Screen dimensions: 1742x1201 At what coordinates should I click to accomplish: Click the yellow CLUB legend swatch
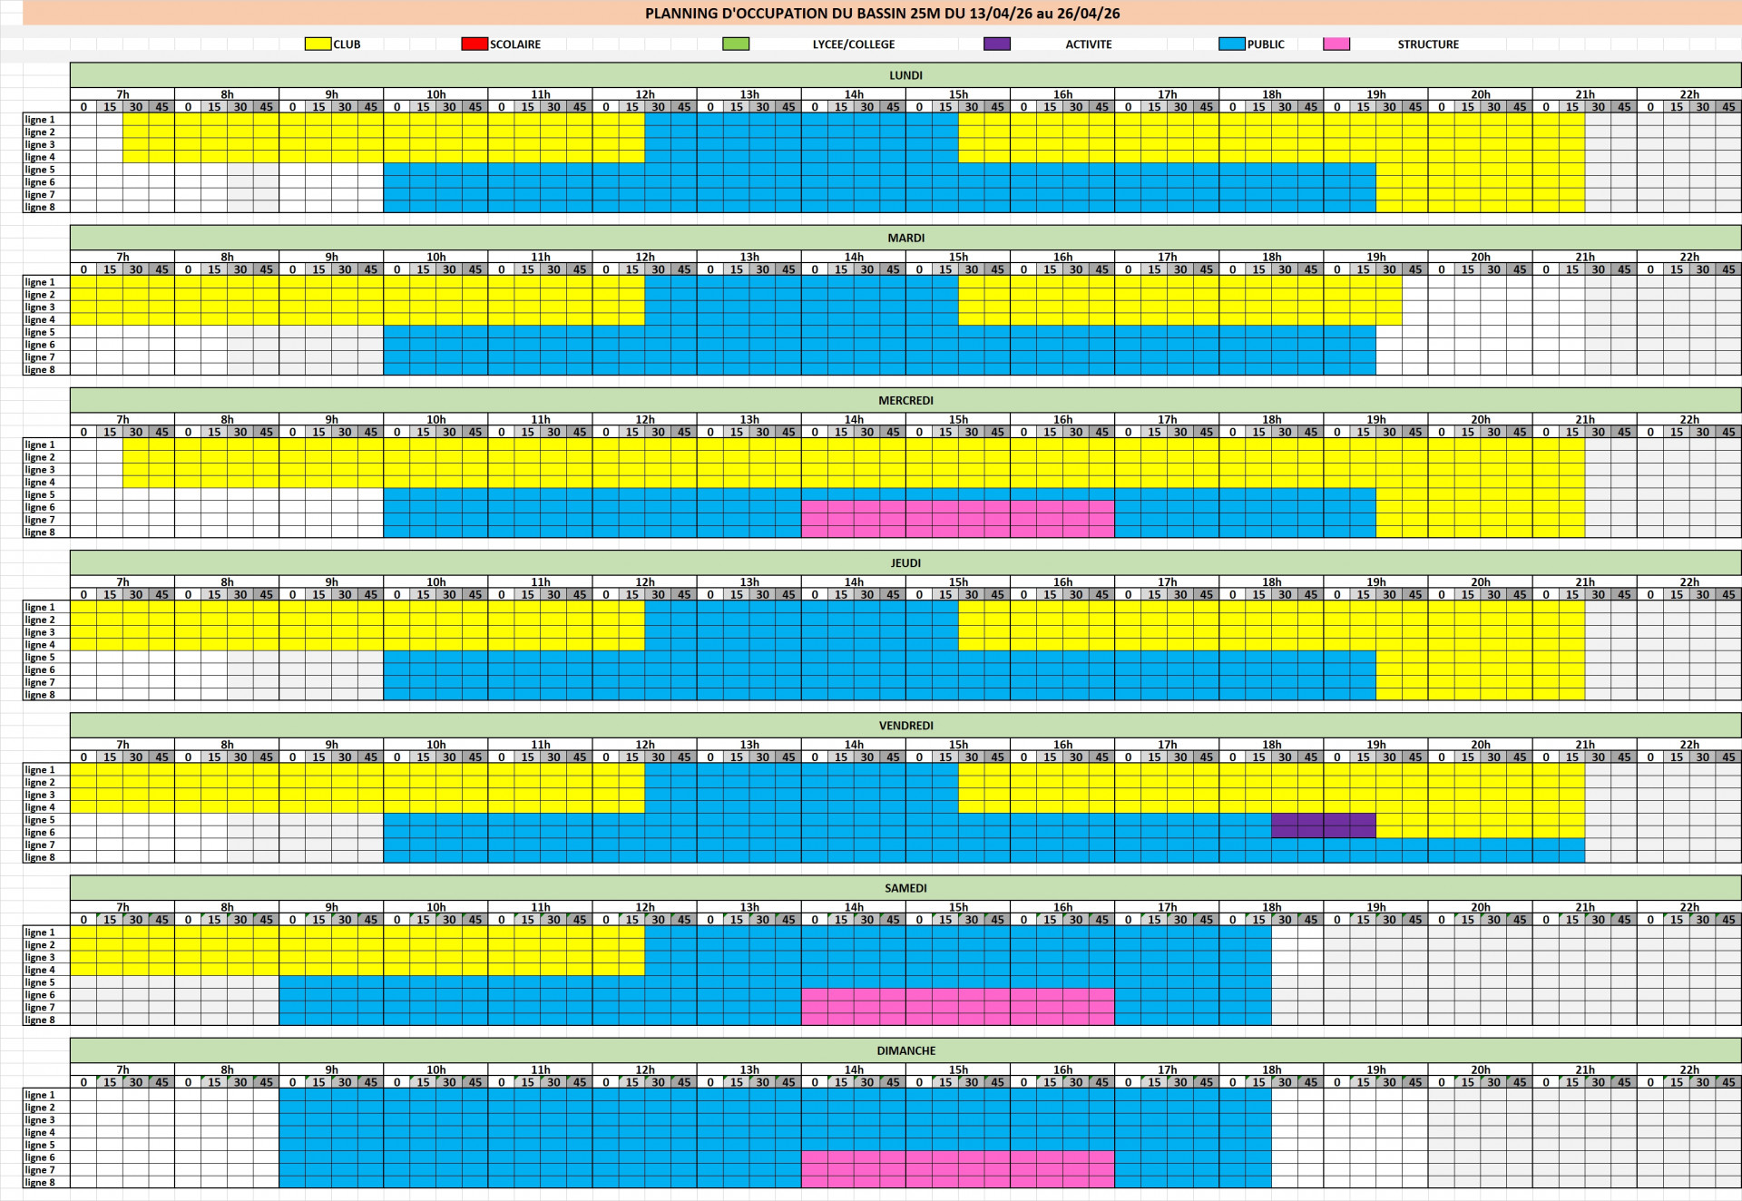click(318, 44)
